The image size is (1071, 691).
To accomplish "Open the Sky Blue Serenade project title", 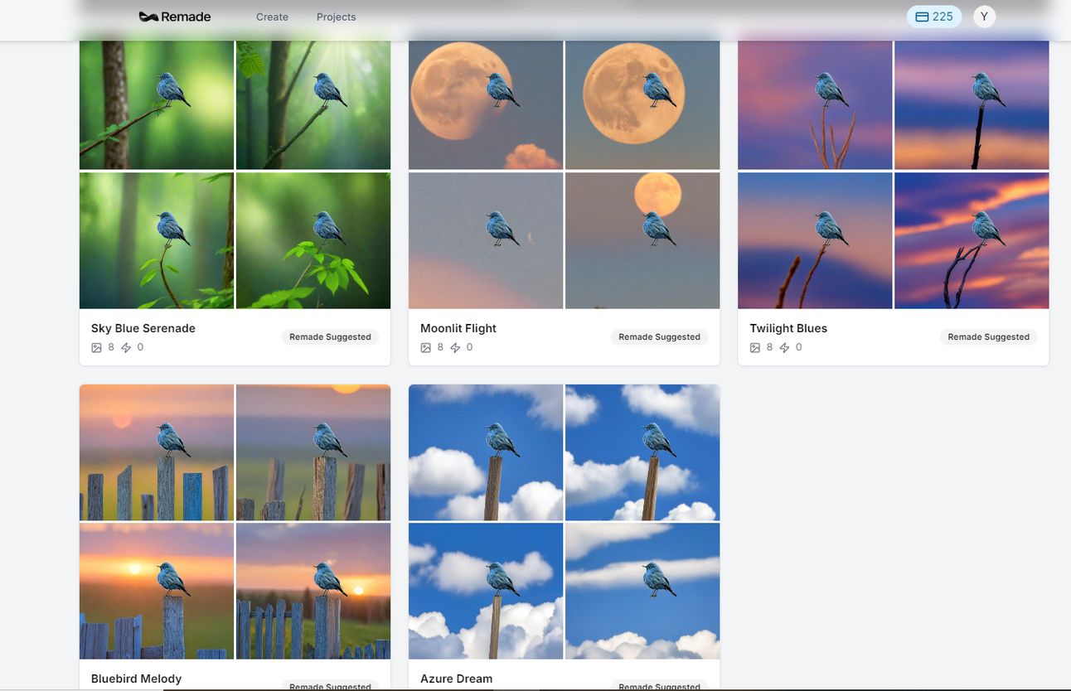I will pos(143,328).
